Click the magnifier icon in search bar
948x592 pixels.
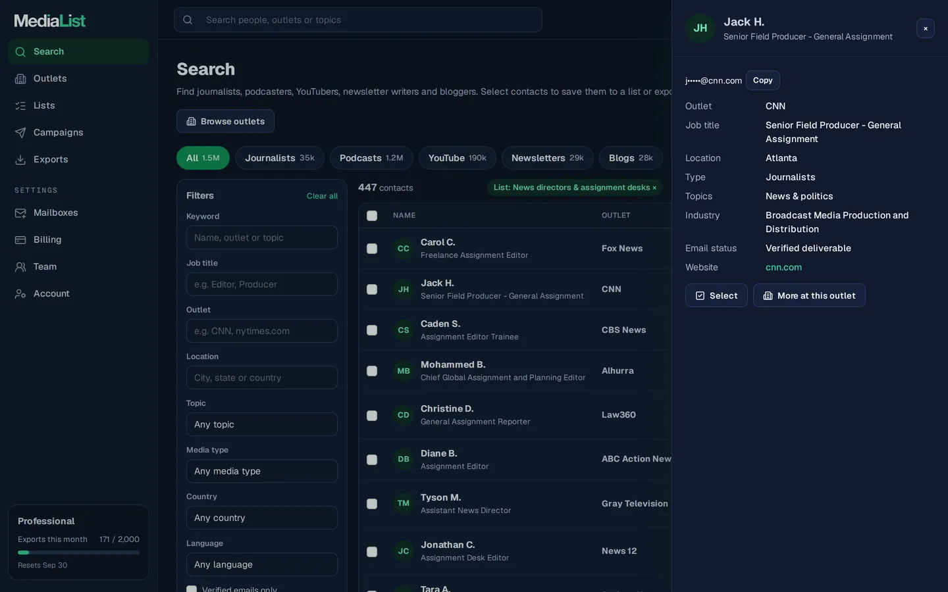point(188,20)
